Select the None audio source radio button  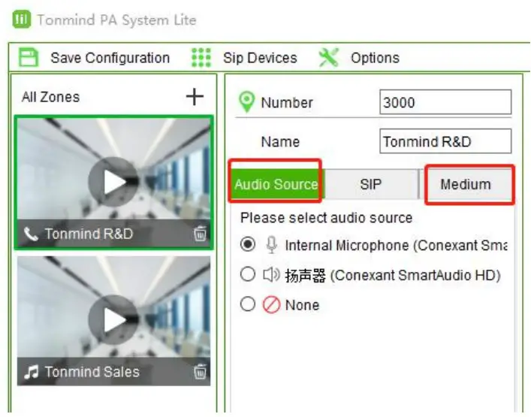click(248, 304)
